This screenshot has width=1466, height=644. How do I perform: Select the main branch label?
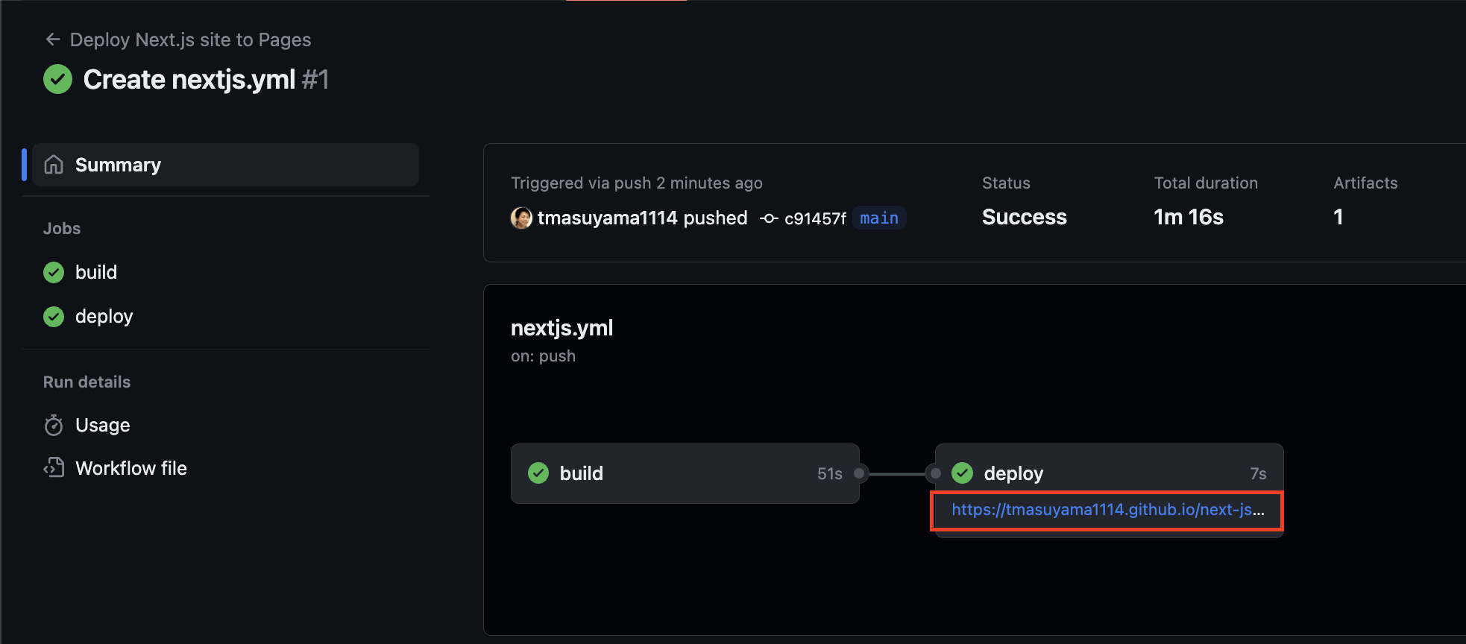(878, 218)
